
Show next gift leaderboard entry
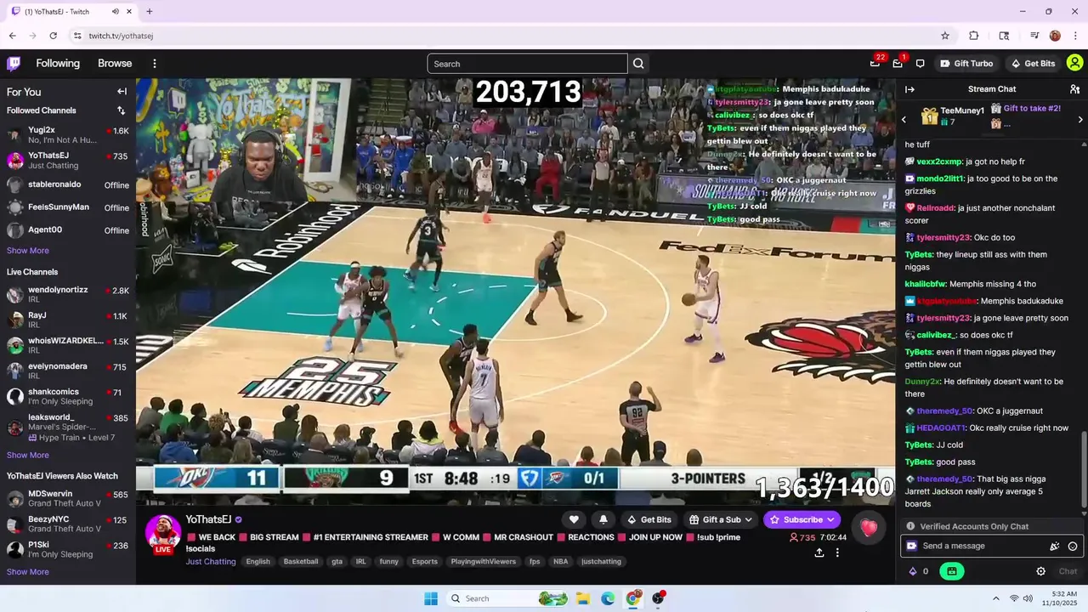1080,120
